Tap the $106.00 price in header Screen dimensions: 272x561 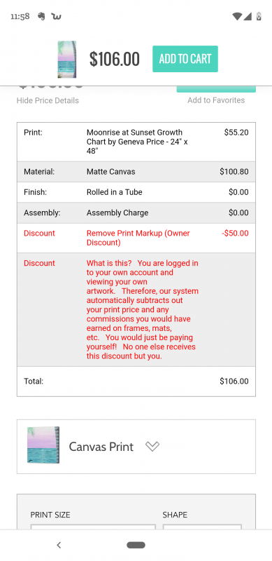point(114,59)
